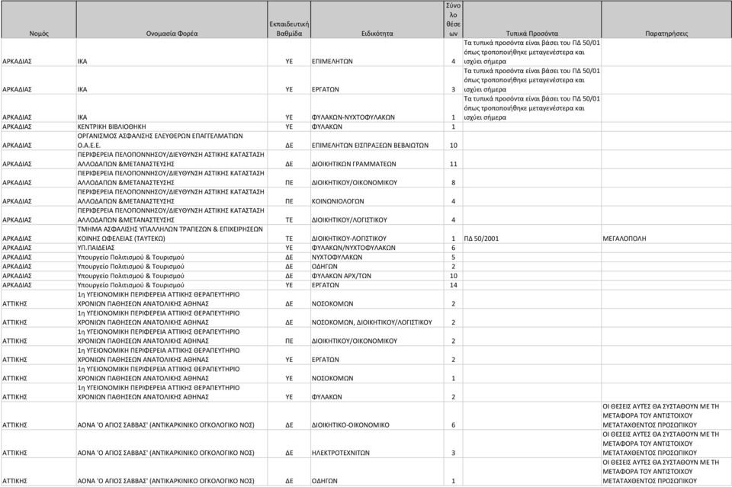Select the 'ΥΠ.ΠΑΙΔΕΙΑΣ' organization cell
The image size is (732, 487).
click(172, 248)
